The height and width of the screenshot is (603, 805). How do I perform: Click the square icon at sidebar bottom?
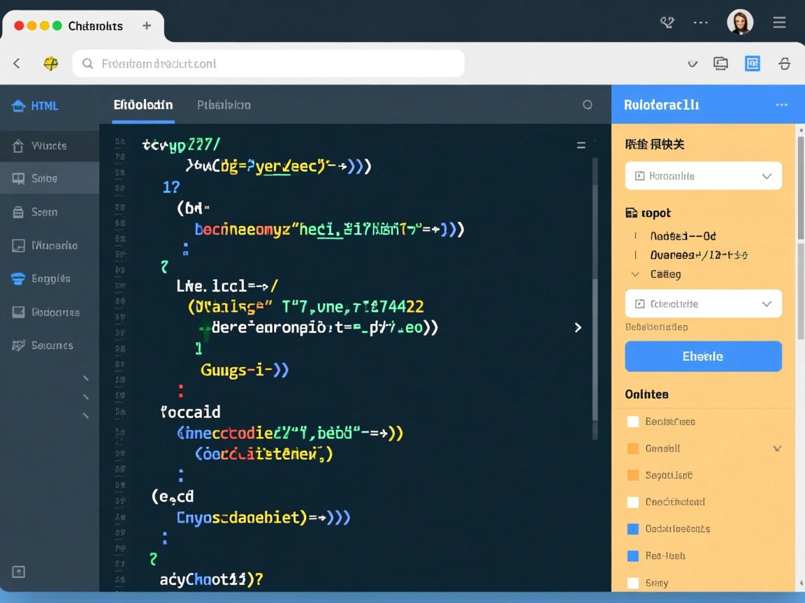click(19, 572)
